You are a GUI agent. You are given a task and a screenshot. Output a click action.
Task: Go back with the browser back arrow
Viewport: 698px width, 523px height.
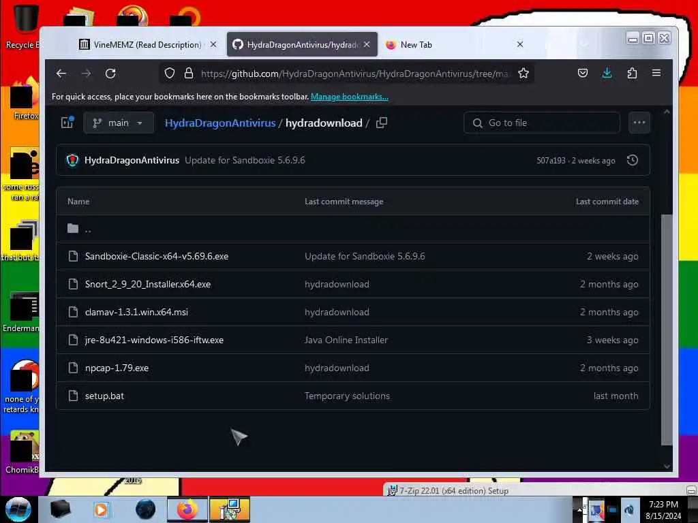[61, 74]
